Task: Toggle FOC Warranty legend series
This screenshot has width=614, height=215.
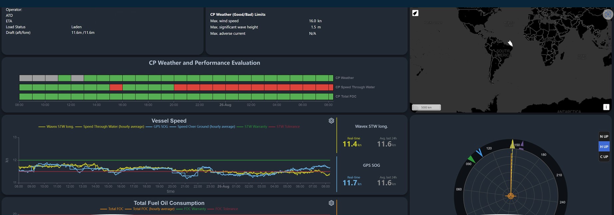Action: tap(191, 209)
